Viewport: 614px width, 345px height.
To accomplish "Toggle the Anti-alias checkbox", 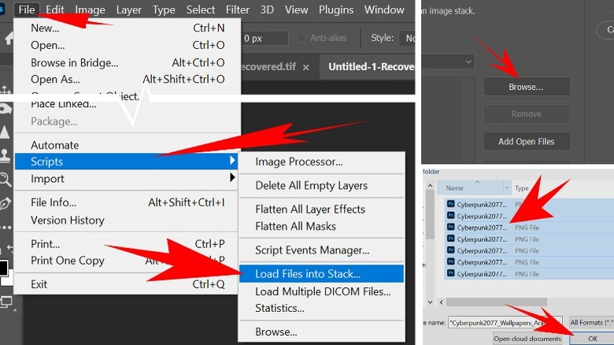I will click(301, 38).
